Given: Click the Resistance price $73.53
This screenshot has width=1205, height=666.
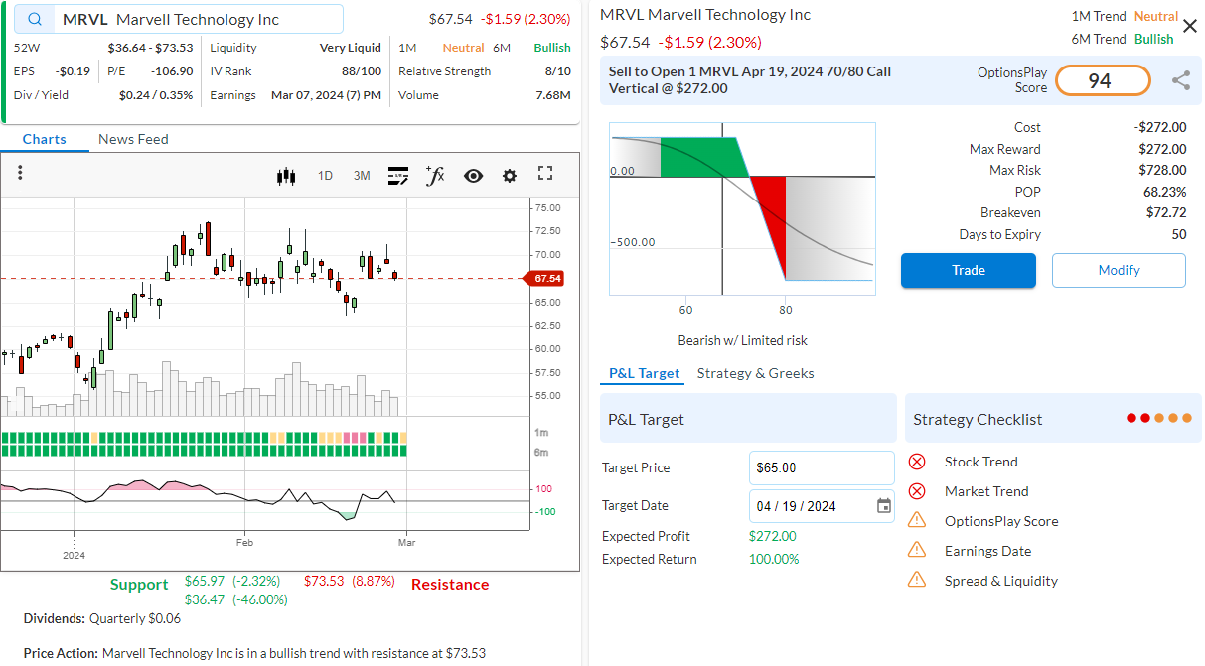Looking at the screenshot, I should tap(324, 581).
